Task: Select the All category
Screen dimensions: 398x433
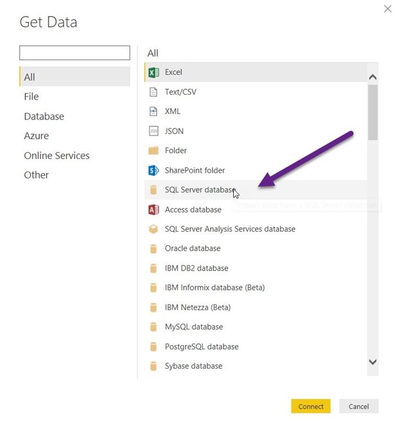Action: pyautogui.click(x=74, y=77)
